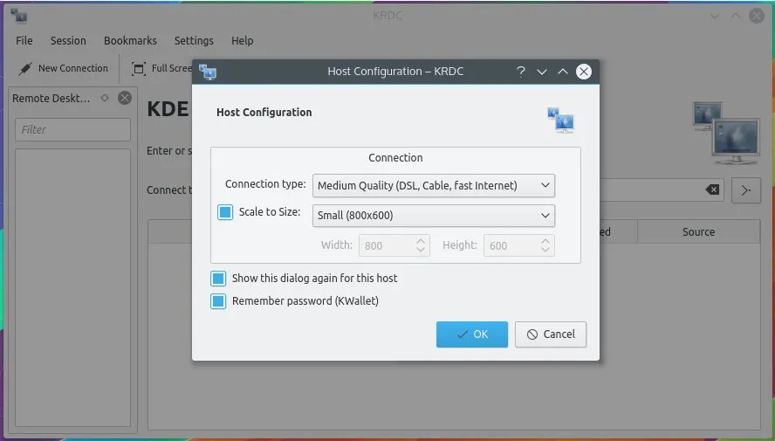Close the Remote Desktops side panel

pos(125,98)
